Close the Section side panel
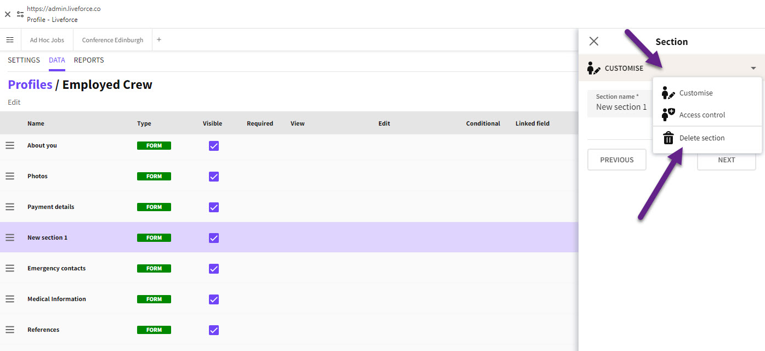This screenshot has width=765, height=351. click(x=593, y=42)
